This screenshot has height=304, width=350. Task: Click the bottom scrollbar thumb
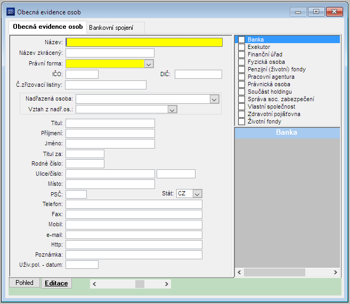pos(140,284)
